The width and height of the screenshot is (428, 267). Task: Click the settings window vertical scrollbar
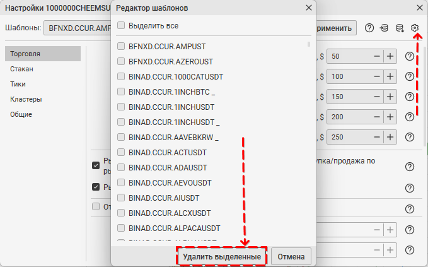click(425, 96)
